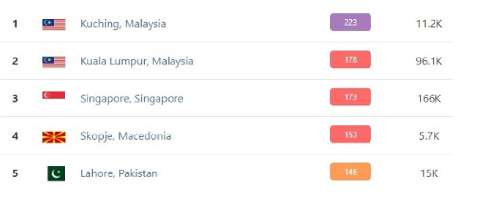Click the Pakistan flag icon
The width and height of the screenshot is (479, 212).
[x=56, y=173]
